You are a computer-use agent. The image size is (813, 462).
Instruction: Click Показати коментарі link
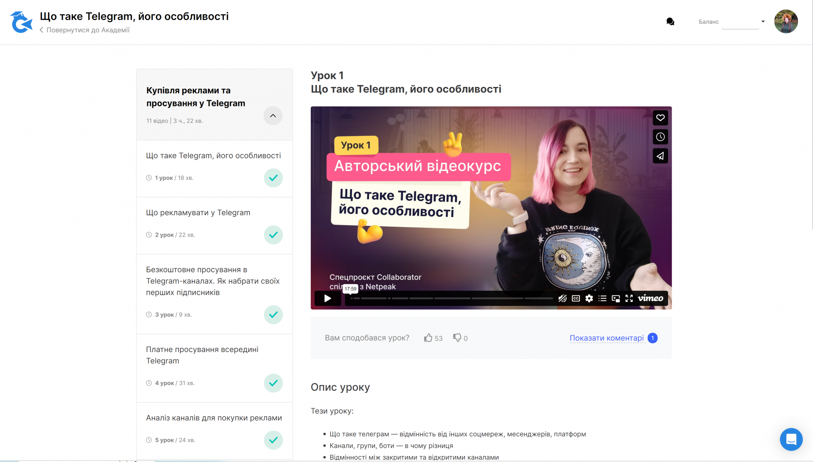click(x=607, y=338)
